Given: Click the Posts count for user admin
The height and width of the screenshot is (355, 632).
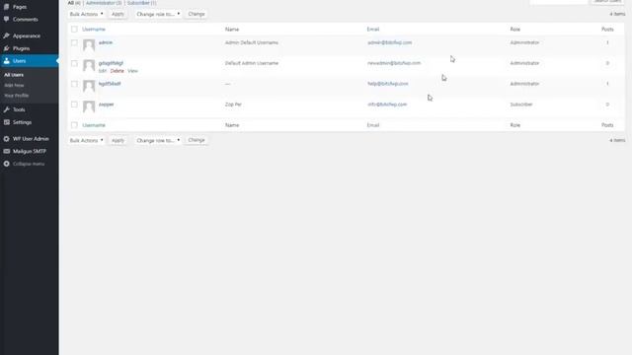Looking at the screenshot, I should 607,42.
